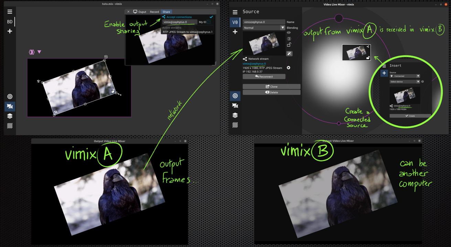Viewport: 451px width, 247px height.
Task: Switch to Texture view in tuto.mix window
Action: [10, 126]
